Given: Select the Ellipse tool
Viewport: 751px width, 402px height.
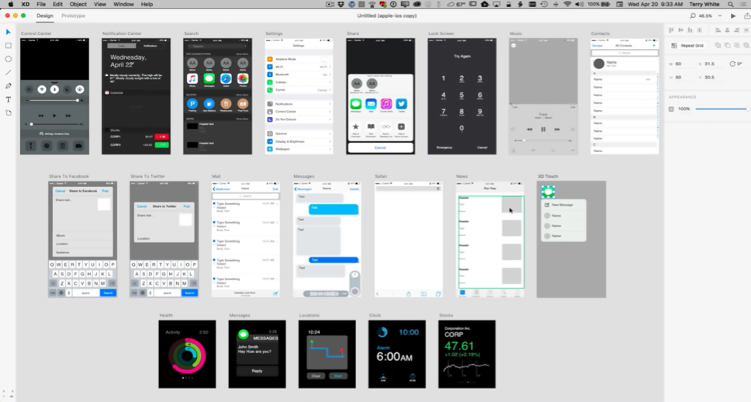Looking at the screenshot, I should 9,59.
